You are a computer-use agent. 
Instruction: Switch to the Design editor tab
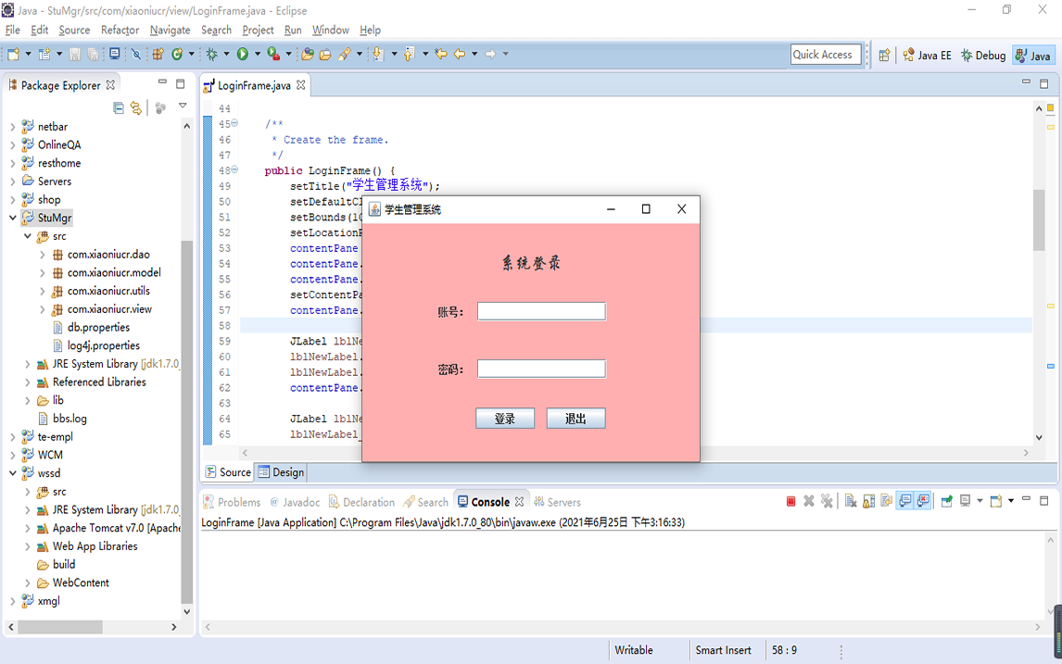[281, 471]
